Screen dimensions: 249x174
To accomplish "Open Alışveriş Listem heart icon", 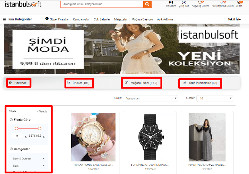I will coord(200,2).
